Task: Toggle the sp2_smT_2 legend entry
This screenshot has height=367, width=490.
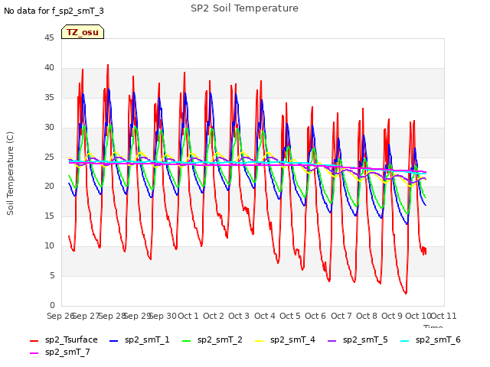Action: (x=212, y=339)
